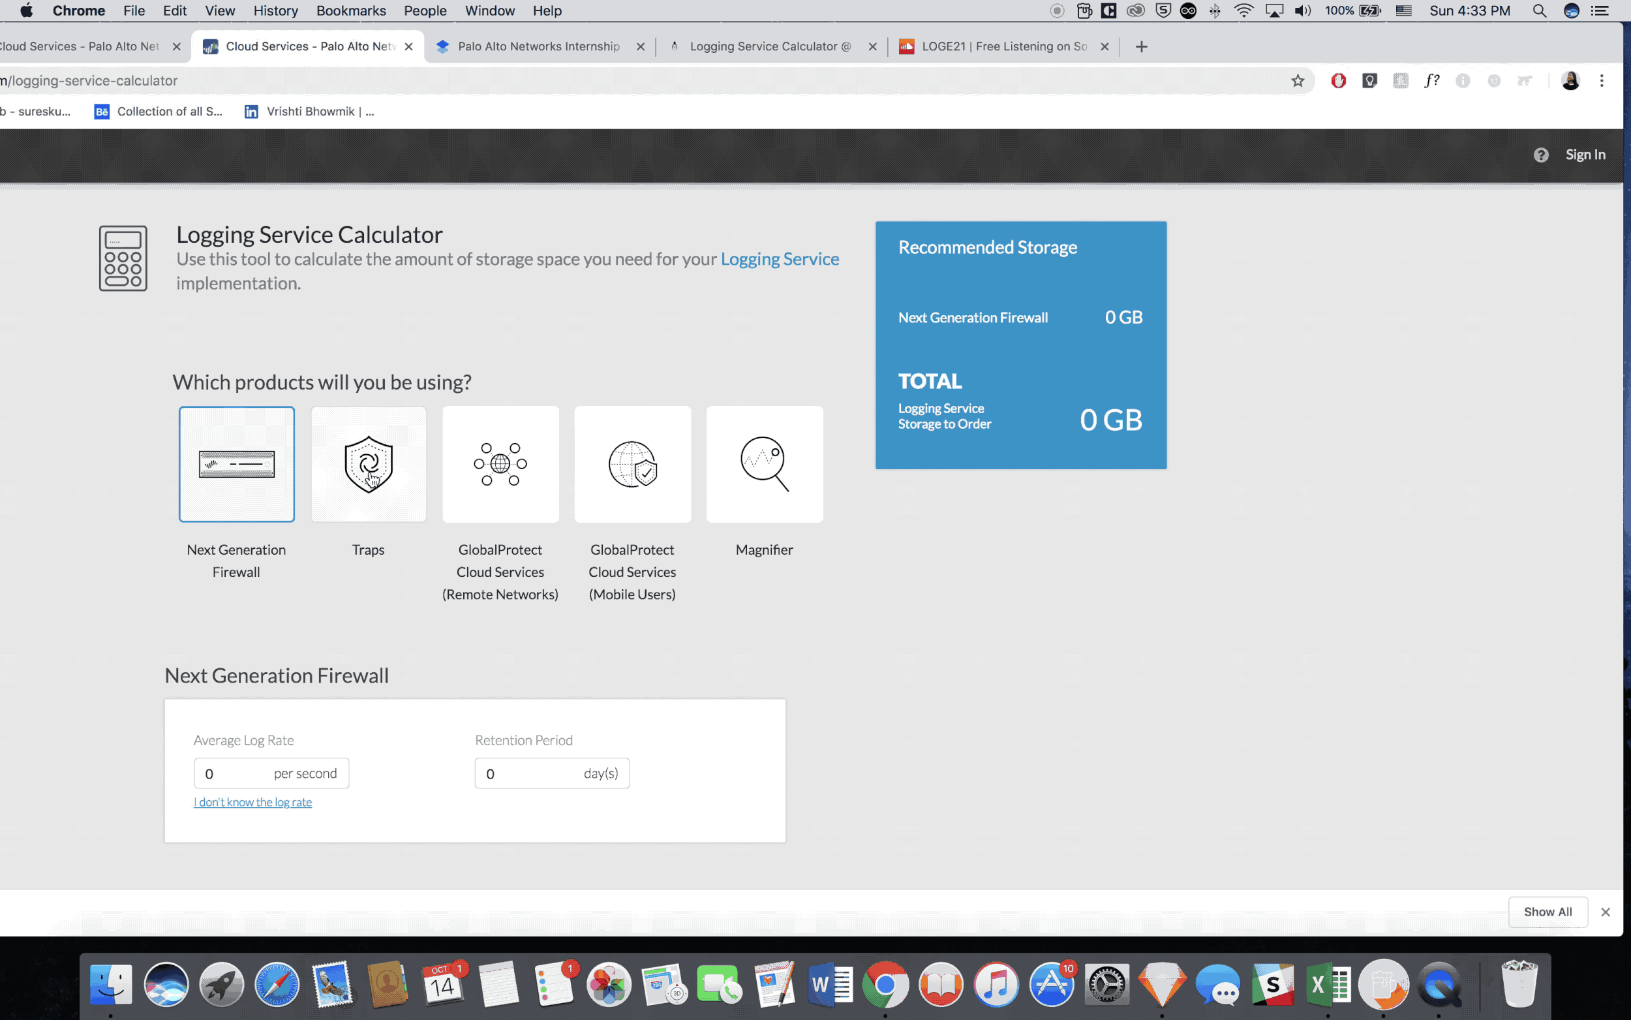Click the calculator icon beside the title
1631x1020 pixels.
click(x=123, y=258)
